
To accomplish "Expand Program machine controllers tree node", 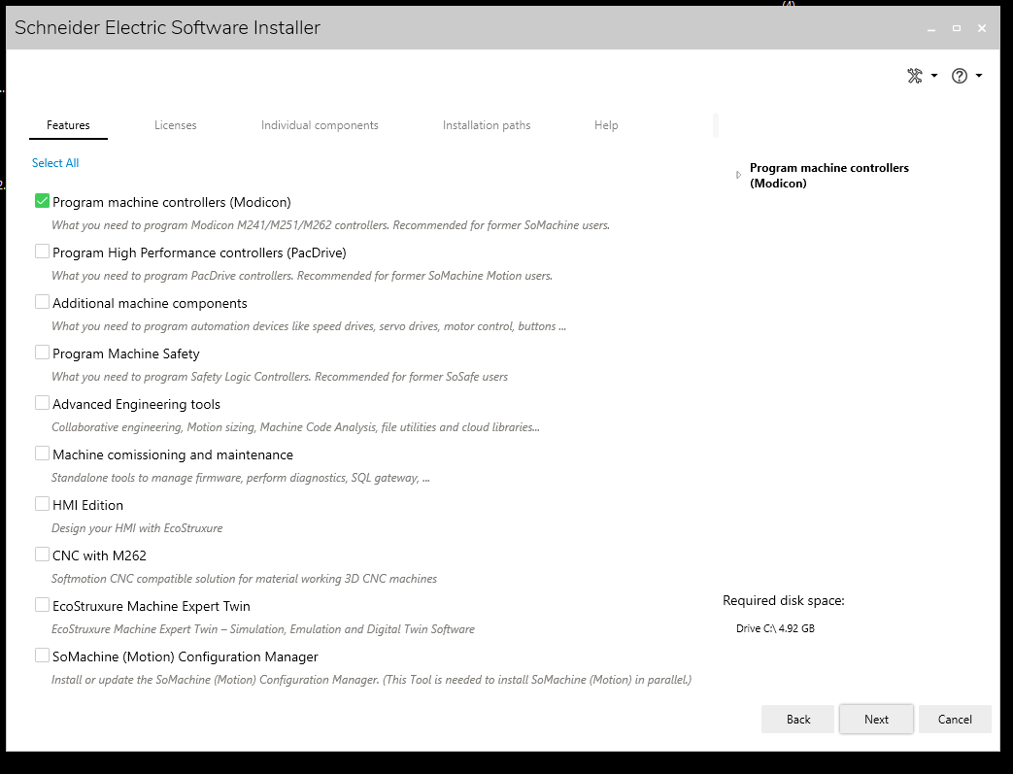I will point(738,175).
